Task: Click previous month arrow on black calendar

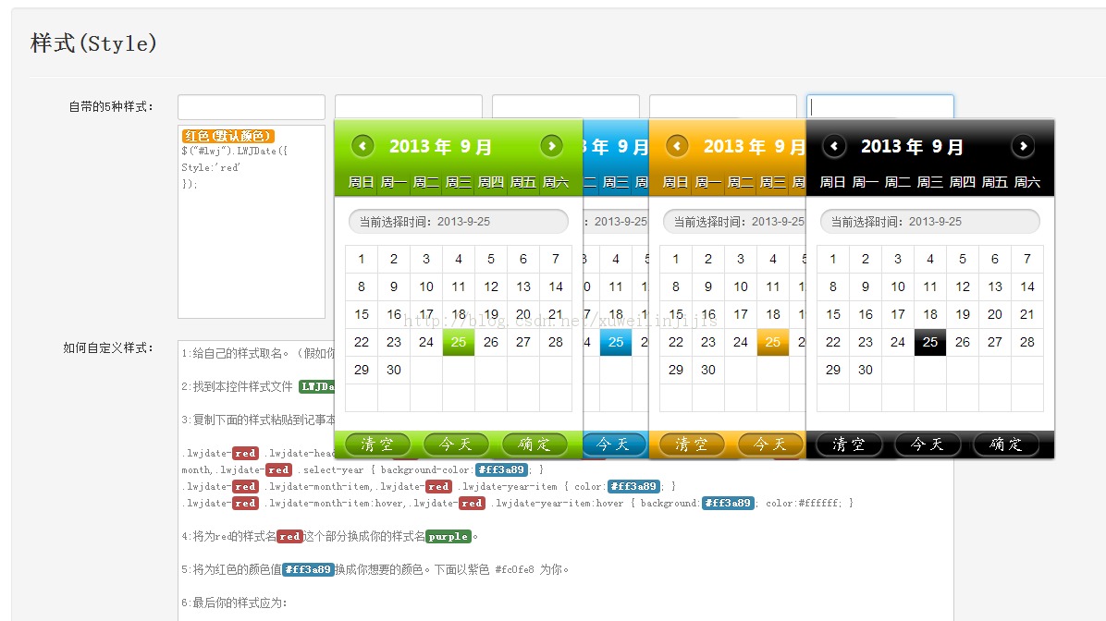Action: click(x=833, y=146)
